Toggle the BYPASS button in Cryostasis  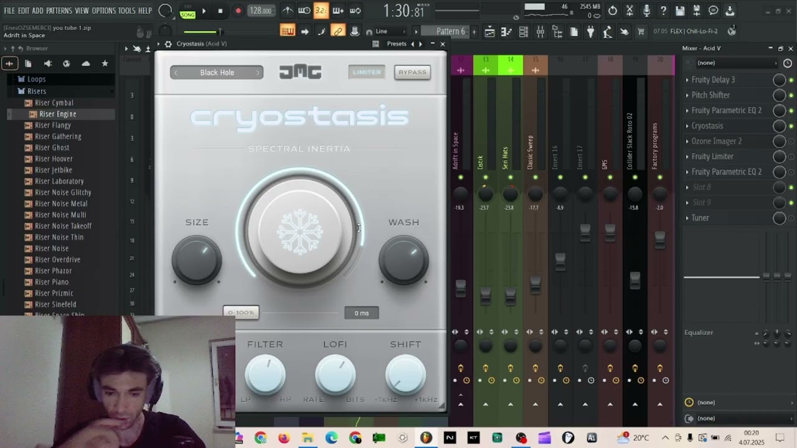(x=412, y=72)
